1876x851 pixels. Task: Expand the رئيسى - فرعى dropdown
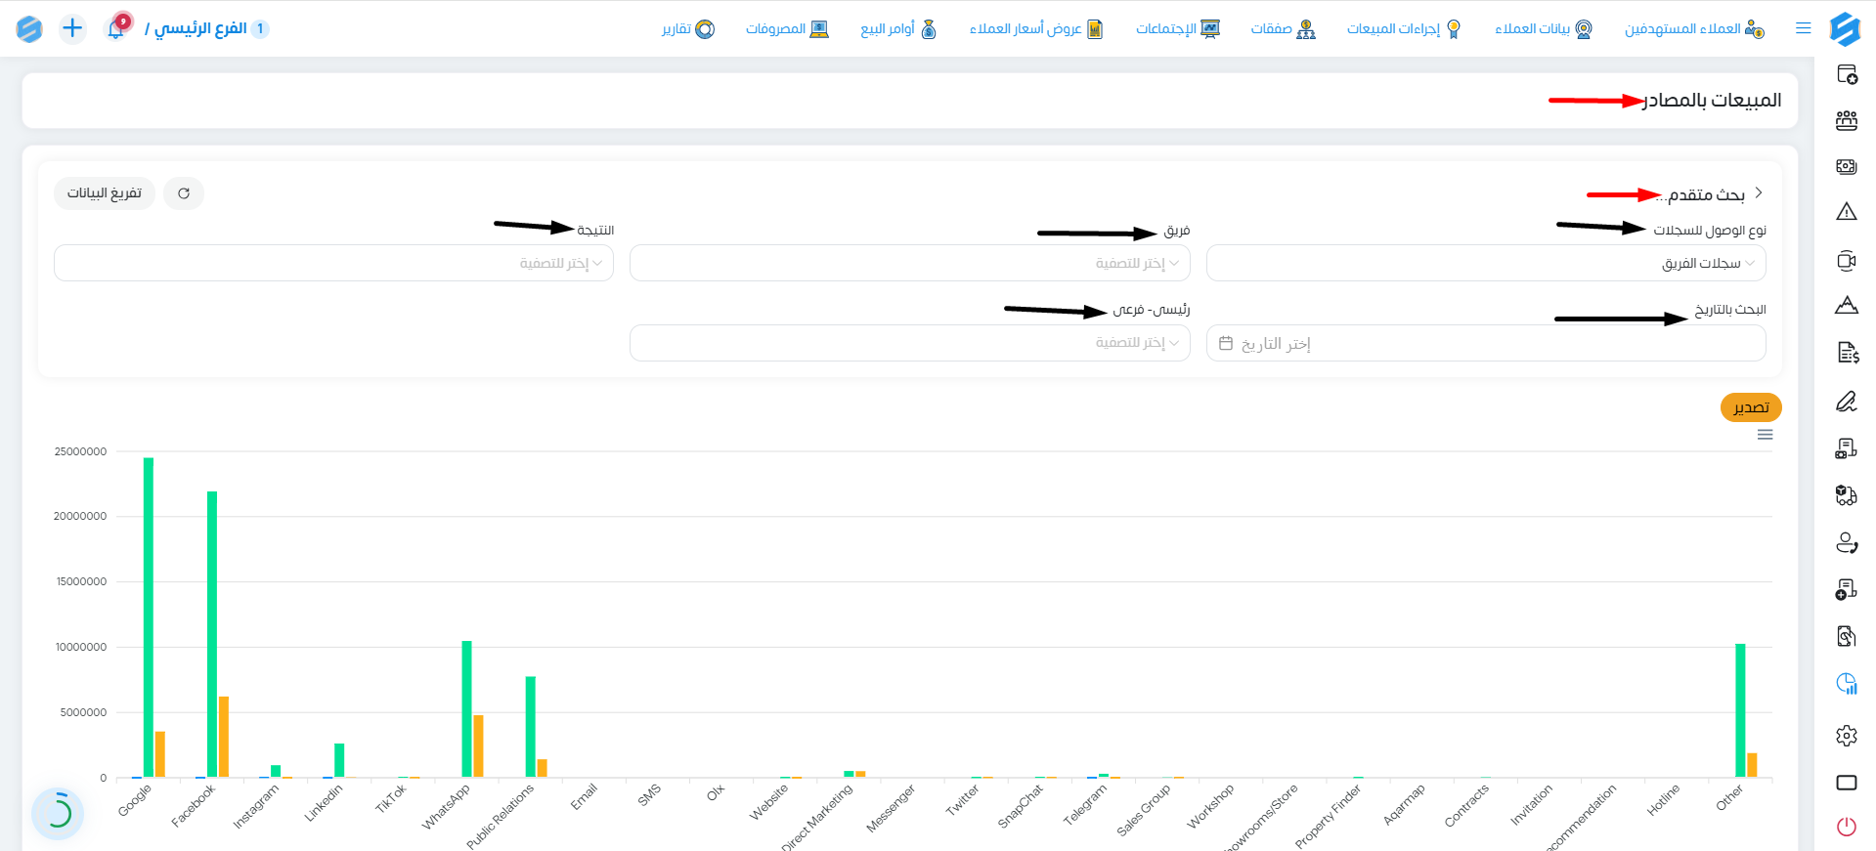[x=909, y=343]
